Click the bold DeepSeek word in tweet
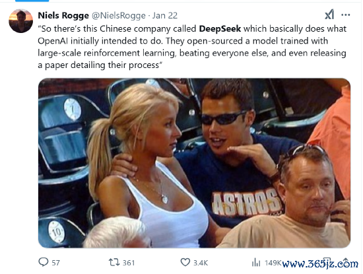 pyautogui.click(x=220, y=28)
